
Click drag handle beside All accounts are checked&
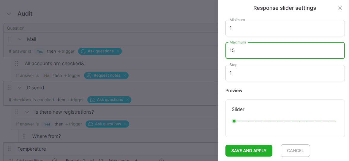(x=16, y=64)
